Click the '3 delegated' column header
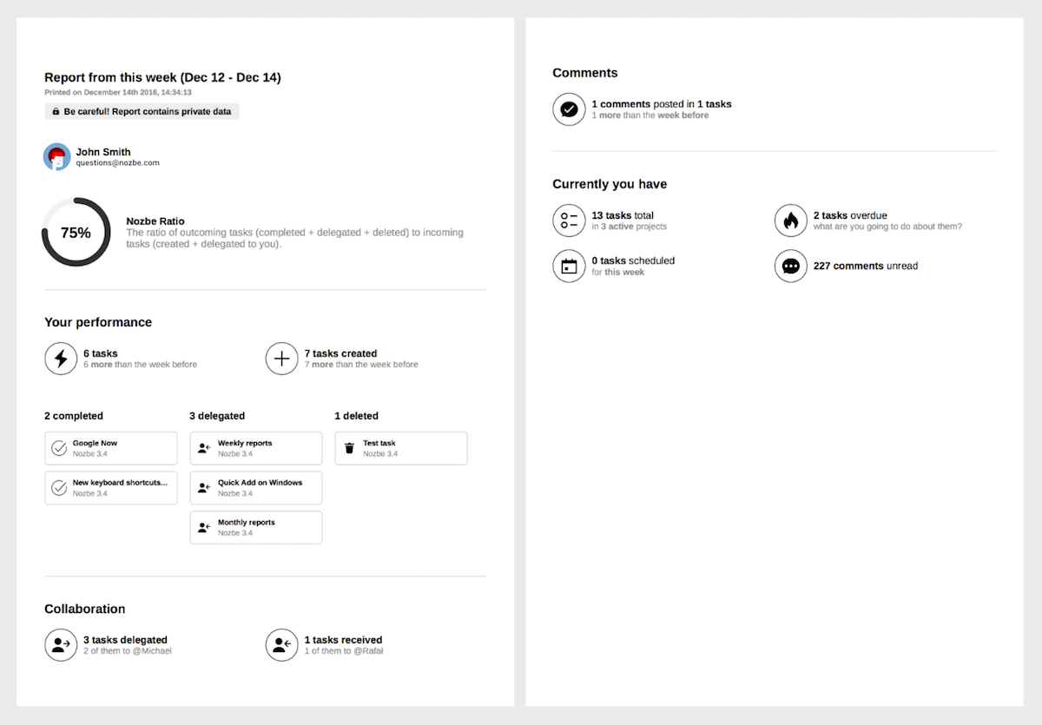 [217, 416]
